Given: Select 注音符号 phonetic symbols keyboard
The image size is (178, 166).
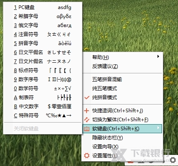Looking at the screenshot, I should pyautogui.click(x=43, y=34).
